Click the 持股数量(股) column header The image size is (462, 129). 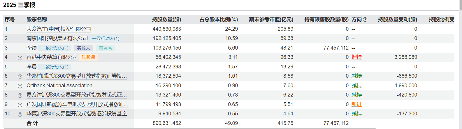166,19
